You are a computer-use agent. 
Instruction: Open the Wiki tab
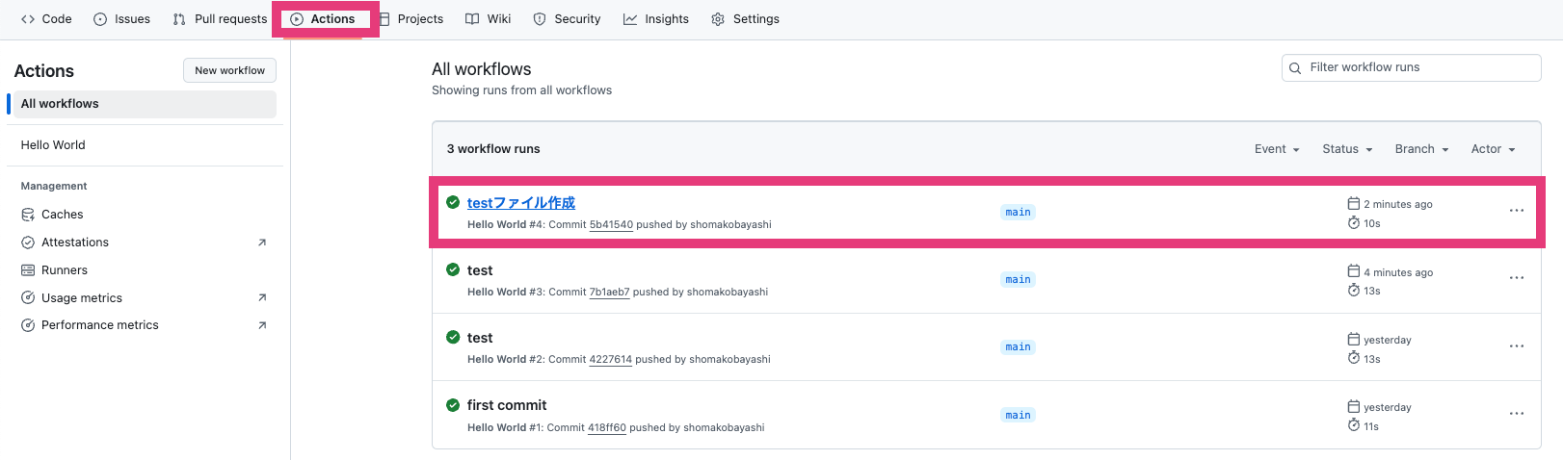click(489, 19)
